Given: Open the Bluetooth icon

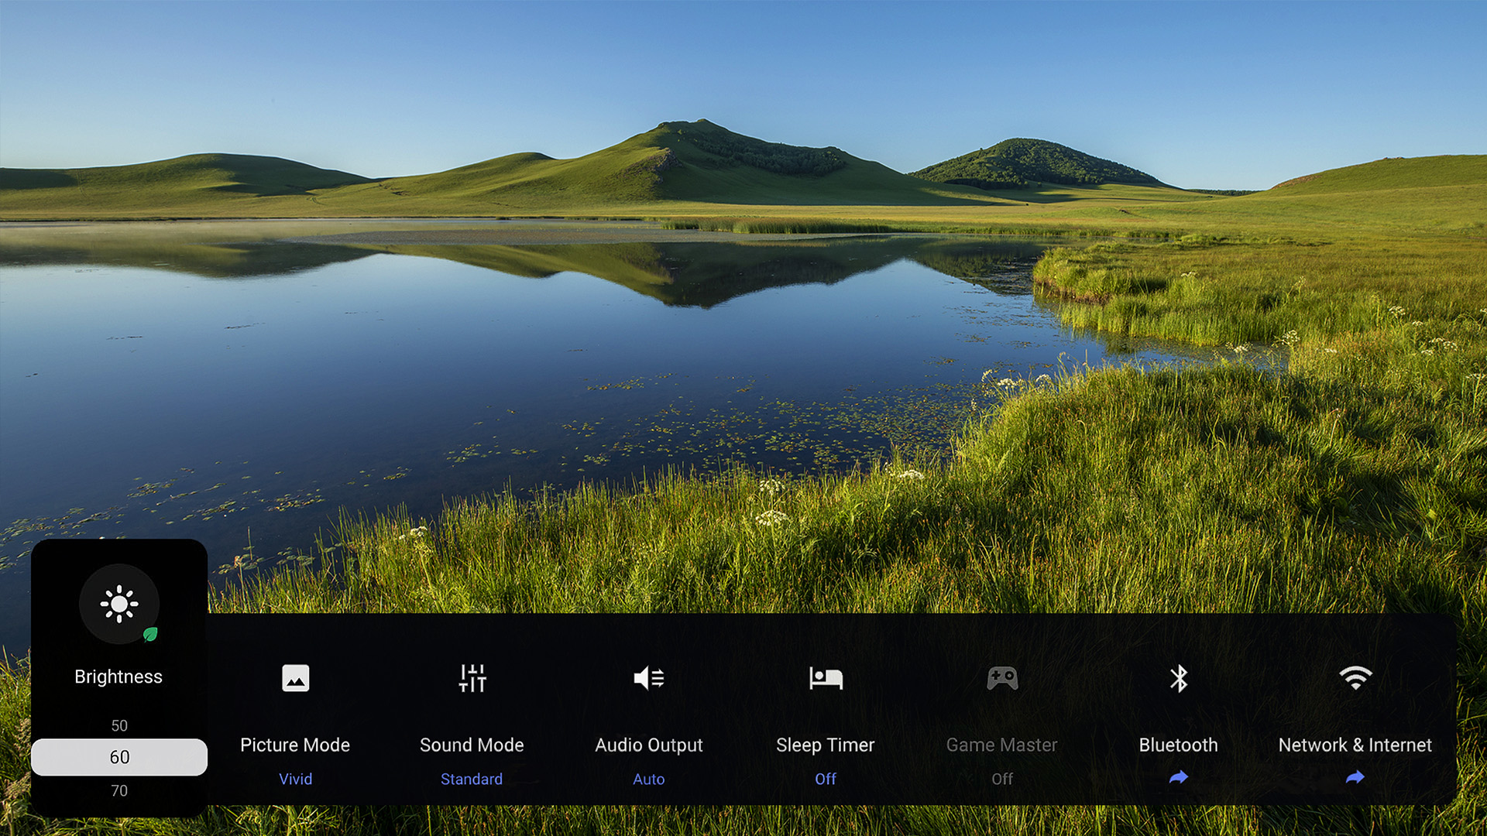Looking at the screenshot, I should pyautogui.click(x=1178, y=677).
